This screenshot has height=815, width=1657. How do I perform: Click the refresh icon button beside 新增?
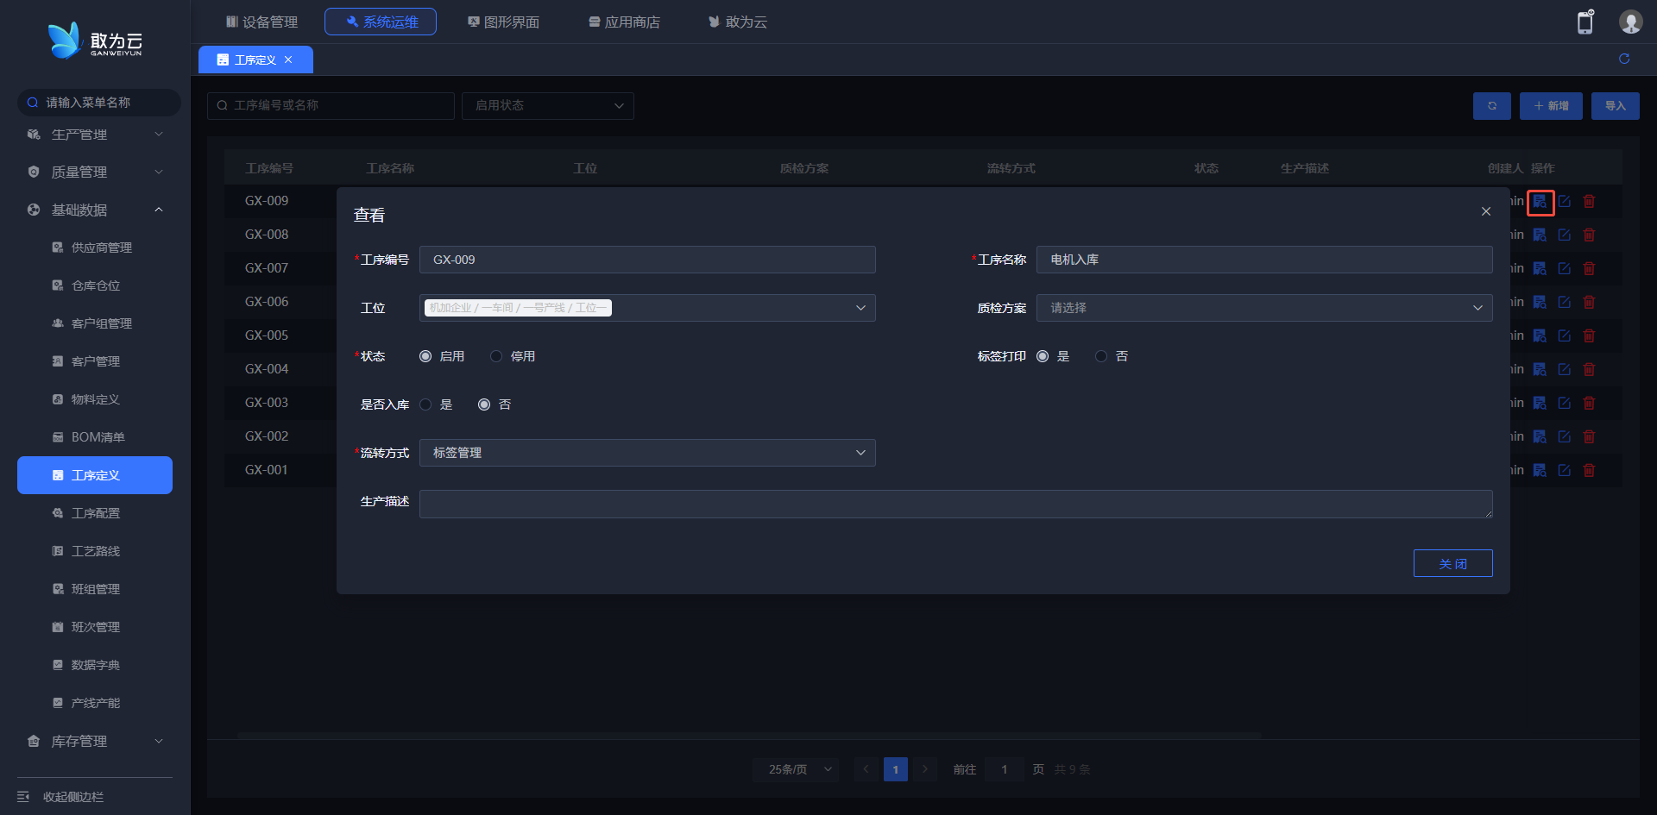(1491, 106)
